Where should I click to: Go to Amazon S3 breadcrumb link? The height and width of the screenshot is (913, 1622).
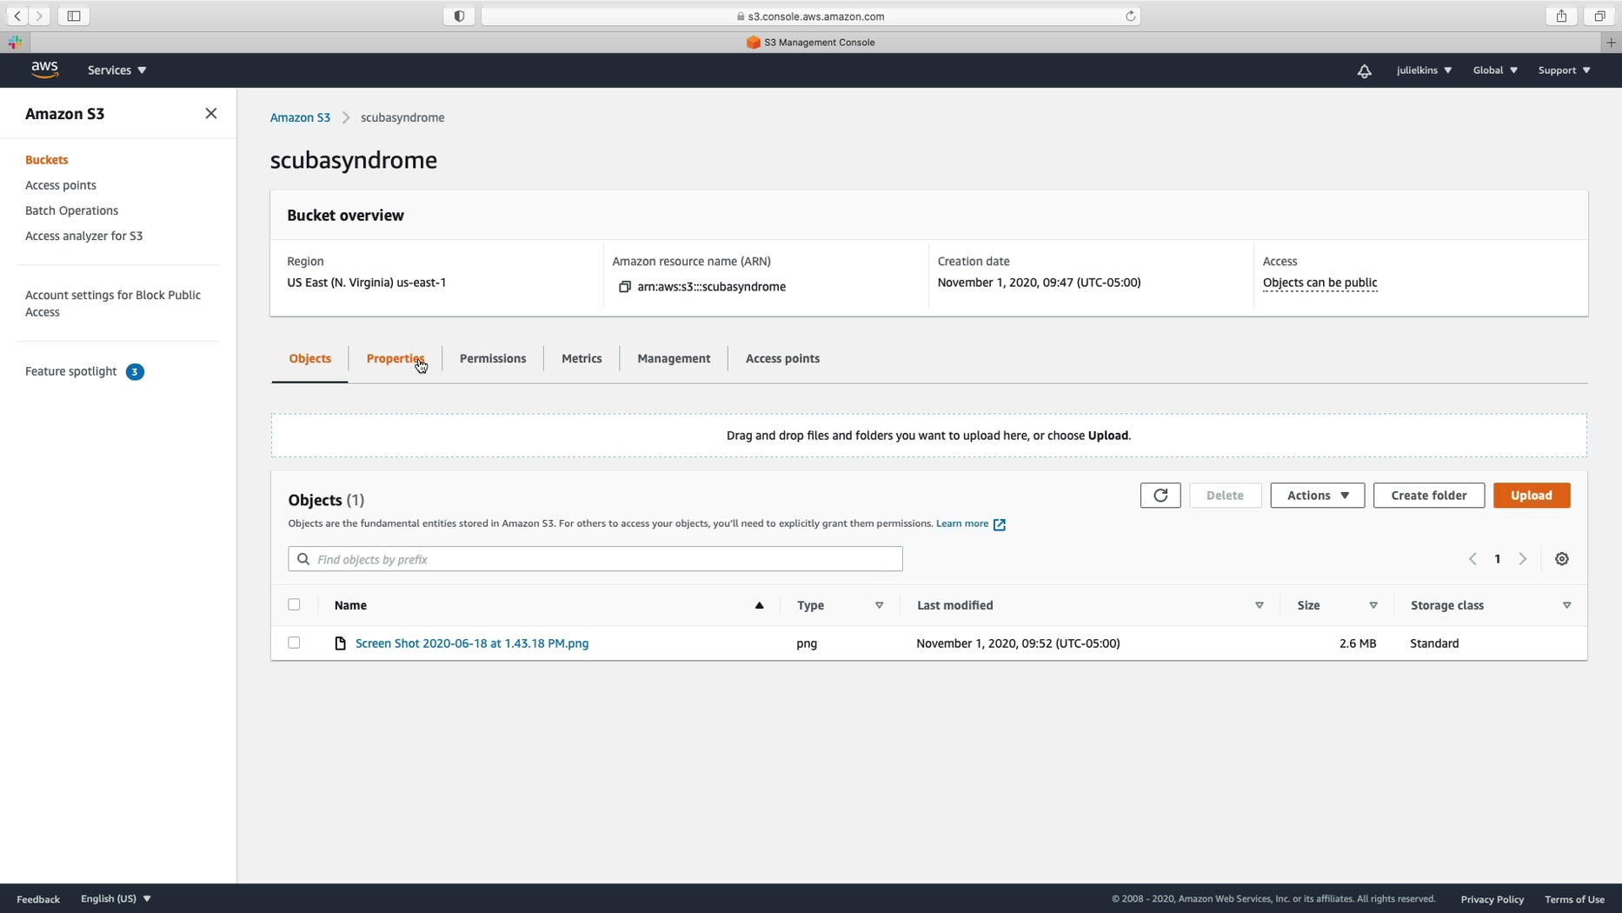(x=300, y=118)
